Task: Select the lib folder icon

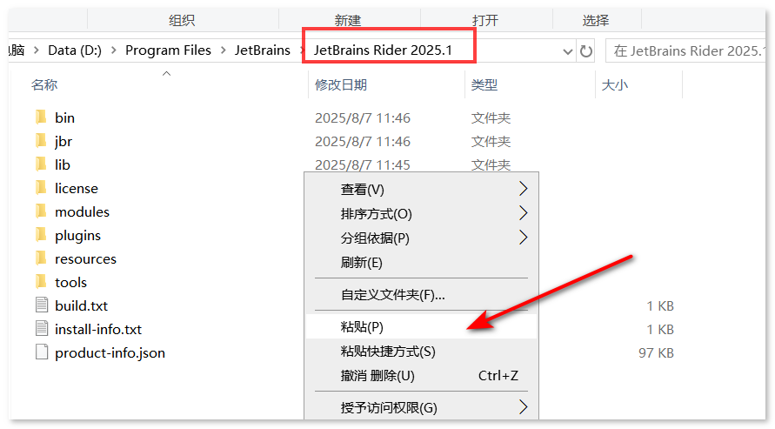Action: click(x=41, y=164)
